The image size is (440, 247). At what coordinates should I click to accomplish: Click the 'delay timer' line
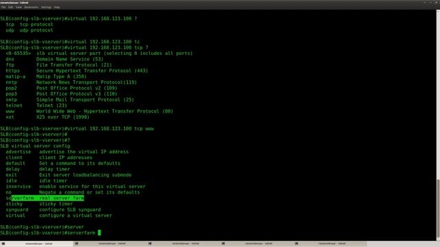[x=38, y=169]
